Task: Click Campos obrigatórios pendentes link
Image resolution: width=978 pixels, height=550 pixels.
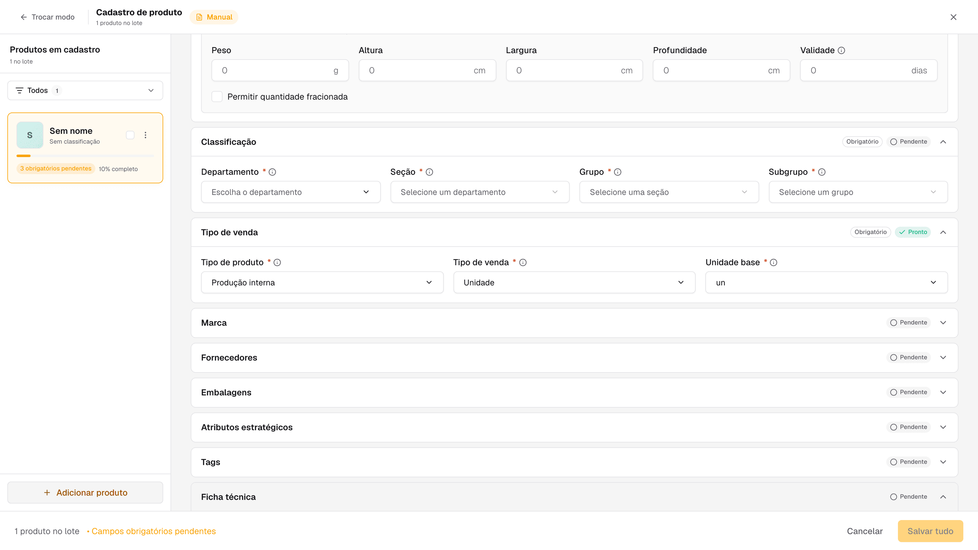Action: click(154, 531)
